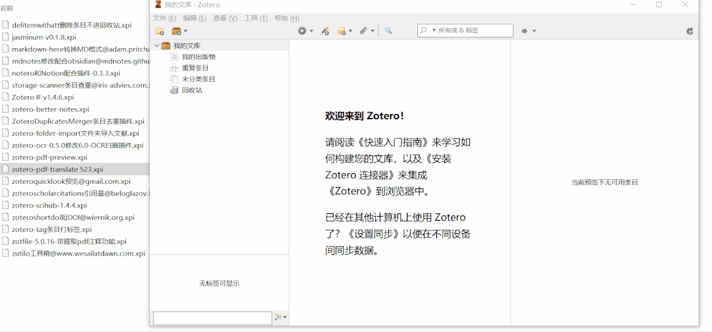Click the tag filter text field

212,318
